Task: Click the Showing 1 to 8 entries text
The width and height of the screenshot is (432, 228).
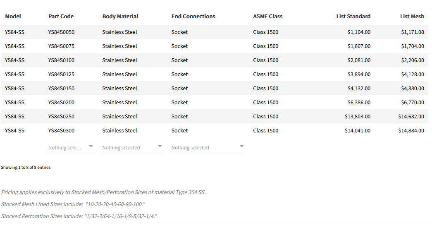Action: click(26, 168)
